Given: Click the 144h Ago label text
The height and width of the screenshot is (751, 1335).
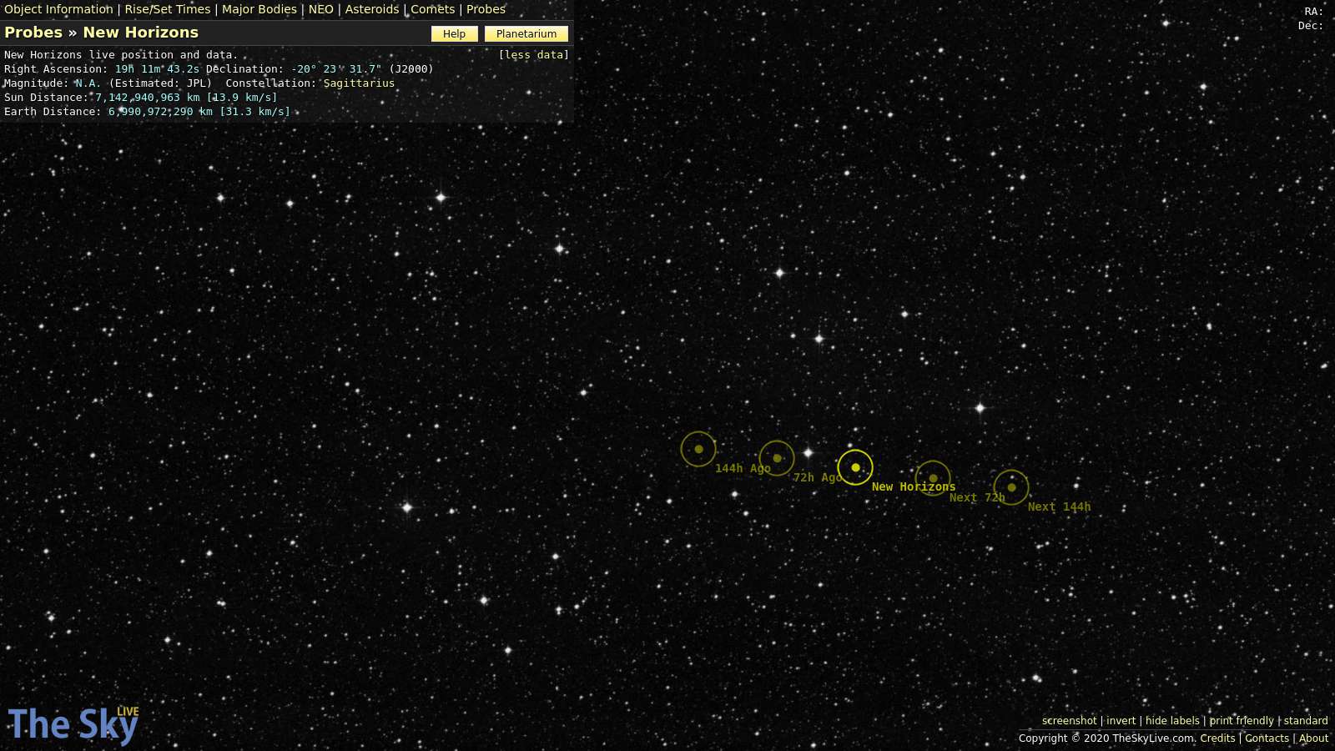Looking at the screenshot, I should pos(743,468).
